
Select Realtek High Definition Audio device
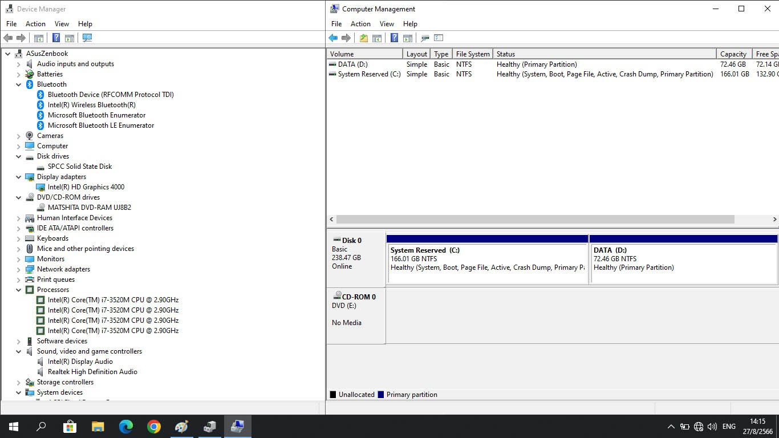(x=92, y=372)
